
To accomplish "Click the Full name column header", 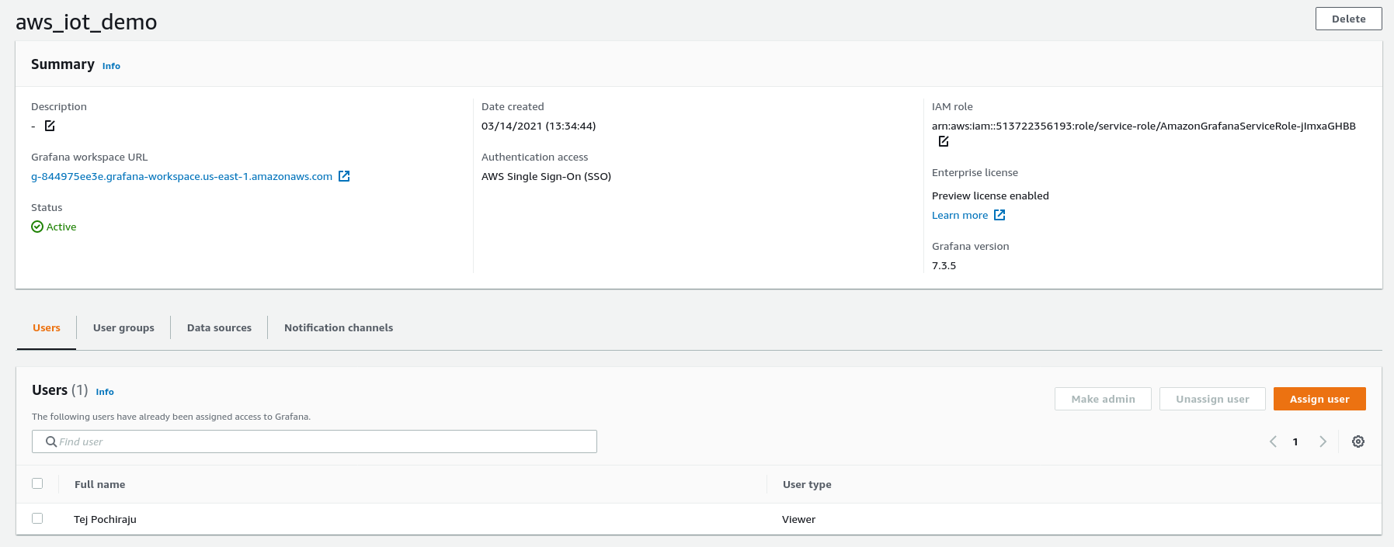I will point(99,484).
